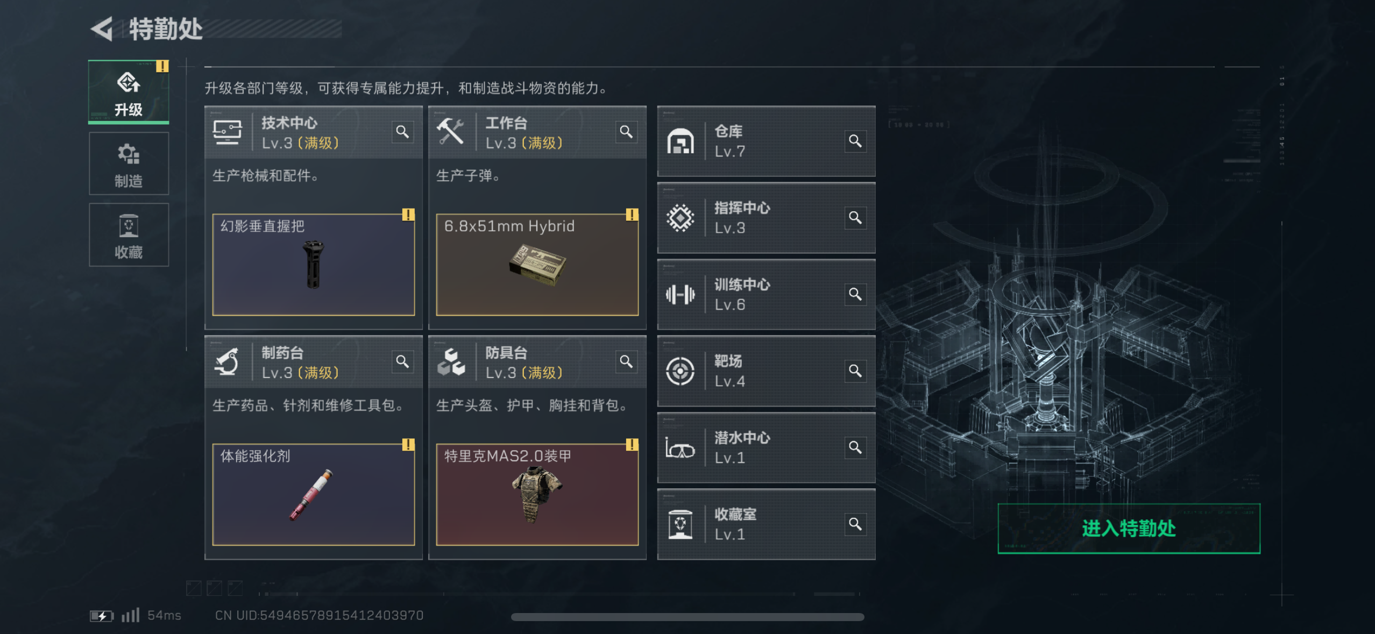Open magnifier for 收藏室
1375x634 pixels.
click(x=855, y=524)
